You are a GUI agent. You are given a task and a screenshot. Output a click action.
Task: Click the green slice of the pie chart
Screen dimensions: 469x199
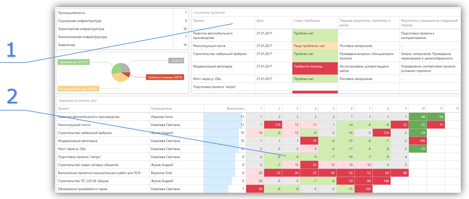[116, 69]
